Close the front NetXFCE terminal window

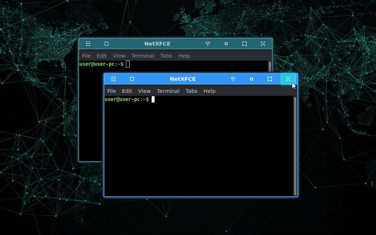288,79
